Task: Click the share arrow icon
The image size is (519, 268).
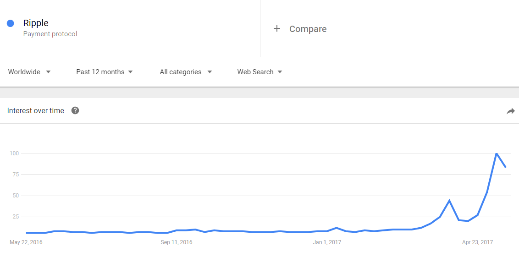Action: pyautogui.click(x=511, y=111)
